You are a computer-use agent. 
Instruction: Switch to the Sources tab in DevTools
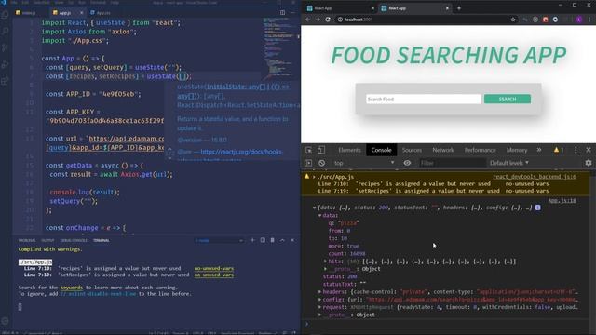[x=412, y=150]
